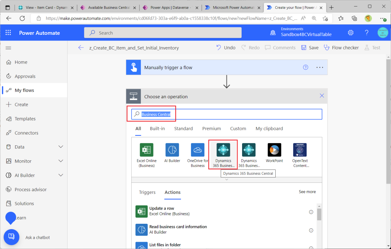Close the Choose an operation panel
Image resolution: width=391 pixels, height=249 pixels.
pyautogui.click(x=322, y=96)
